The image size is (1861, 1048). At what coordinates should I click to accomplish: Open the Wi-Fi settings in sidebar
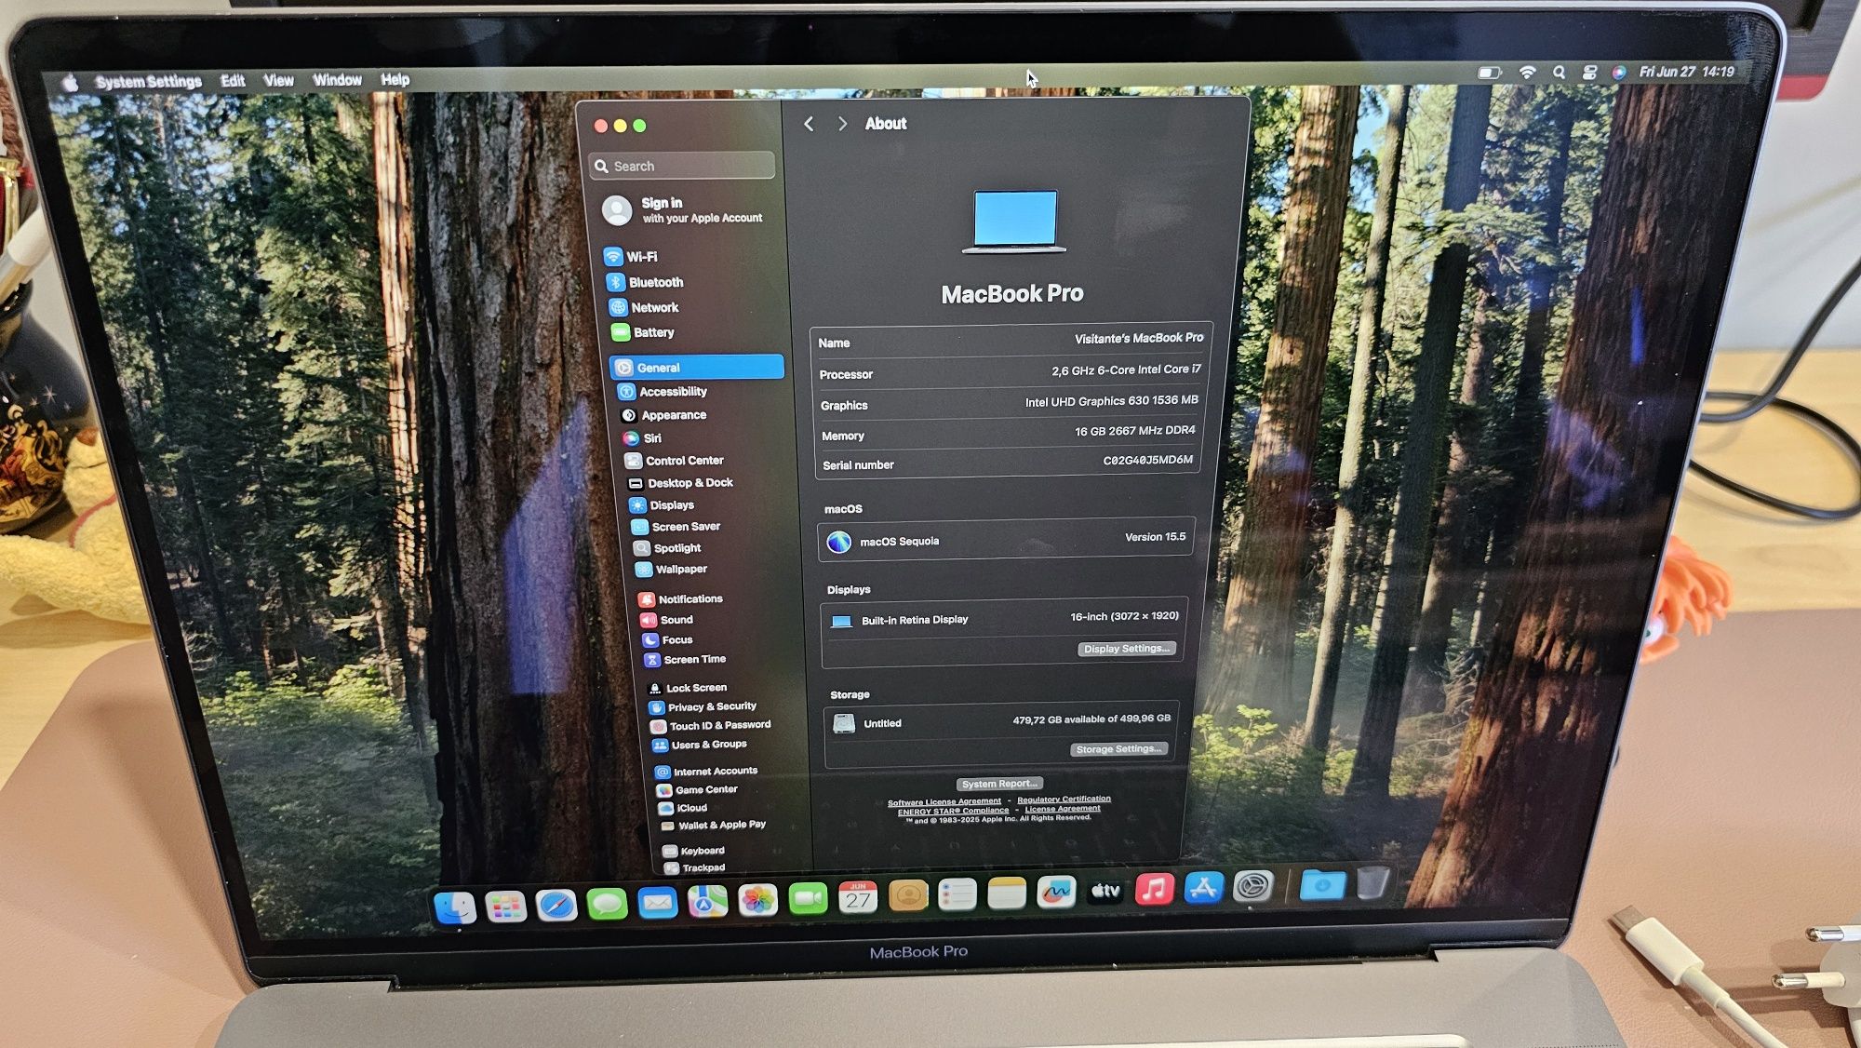[x=631, y=257]
